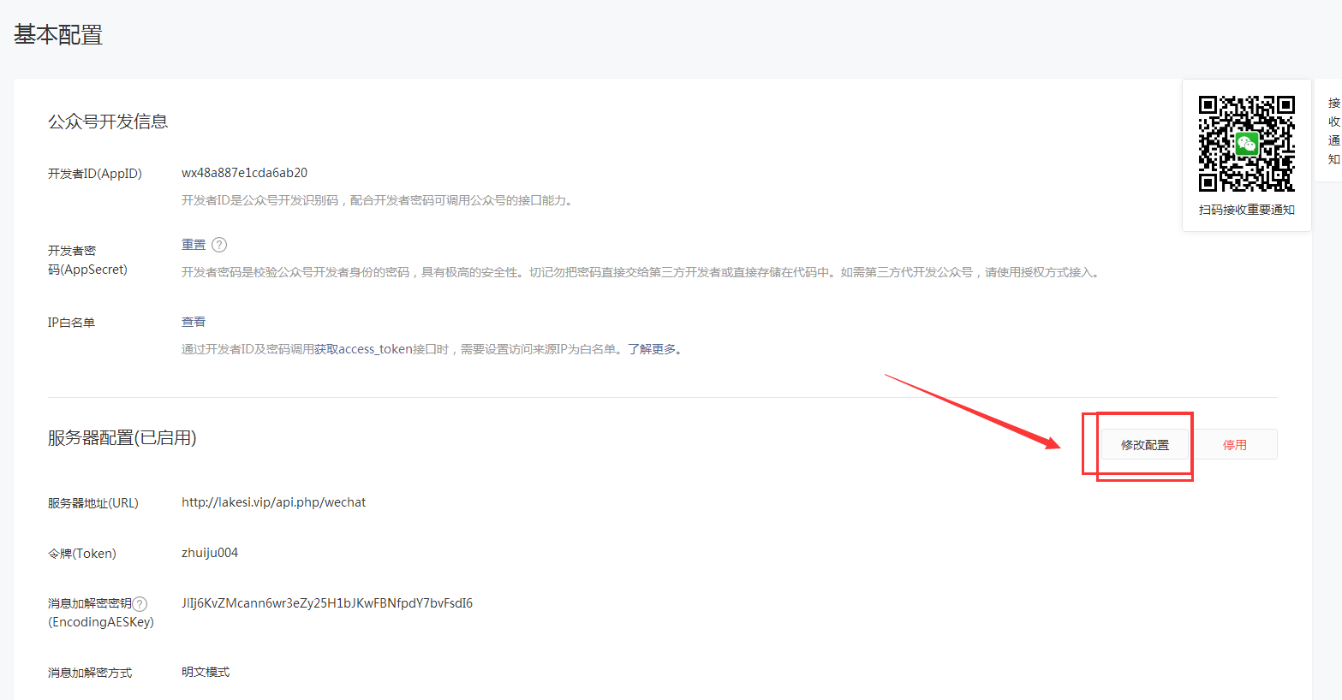Click the 令牌(Token) label

[x=82, y=554]
